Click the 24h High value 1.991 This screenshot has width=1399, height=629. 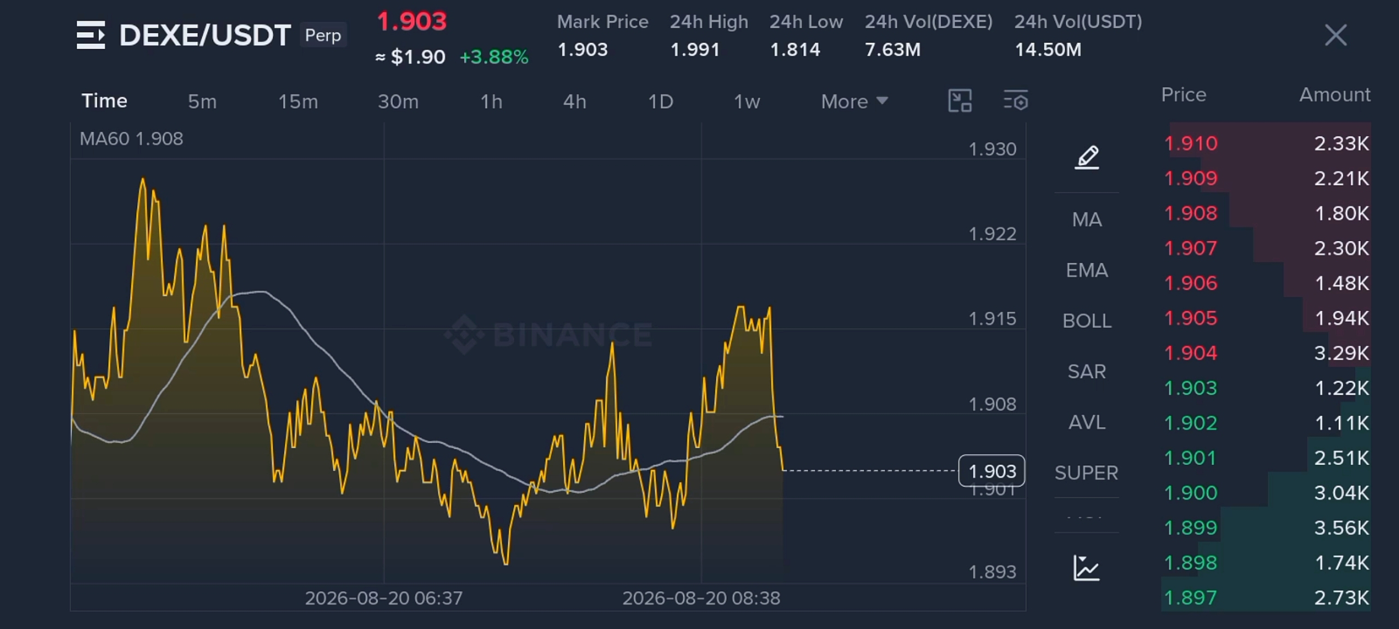pos(695,50)
